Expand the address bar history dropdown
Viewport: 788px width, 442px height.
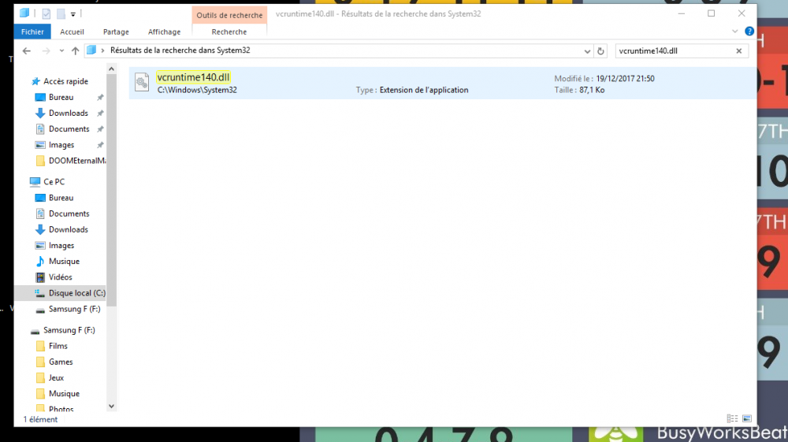tap(587, 50)
